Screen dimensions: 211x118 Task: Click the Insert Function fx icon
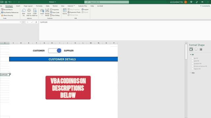[x=36, y=22]
